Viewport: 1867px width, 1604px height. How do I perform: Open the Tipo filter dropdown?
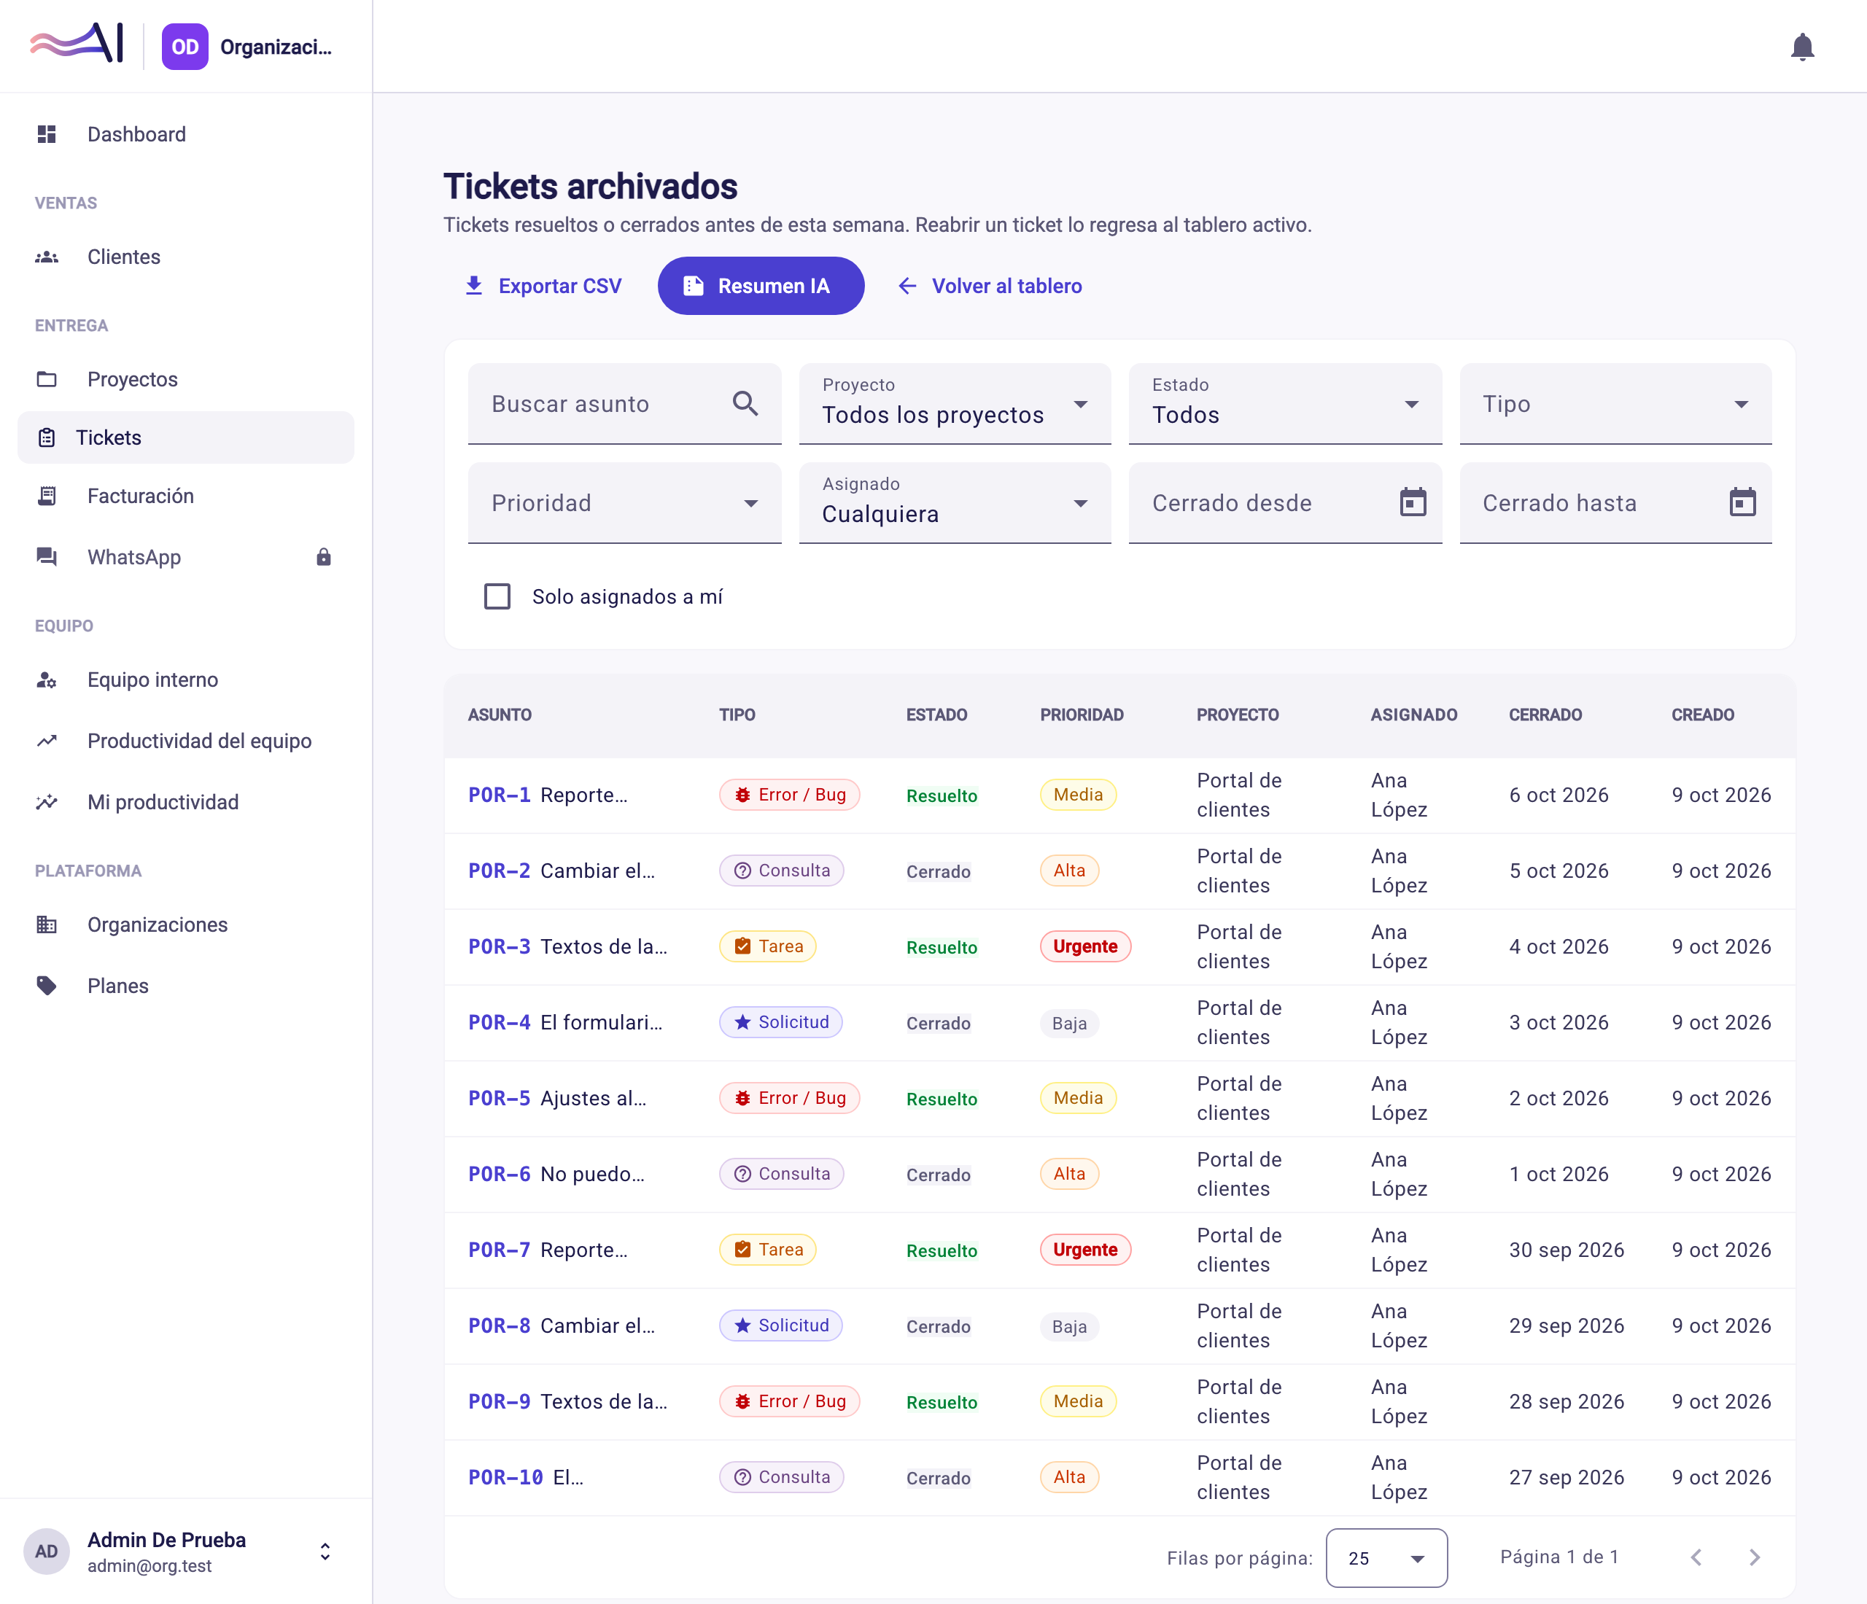pyautogui.click(x=1615, y=403)
